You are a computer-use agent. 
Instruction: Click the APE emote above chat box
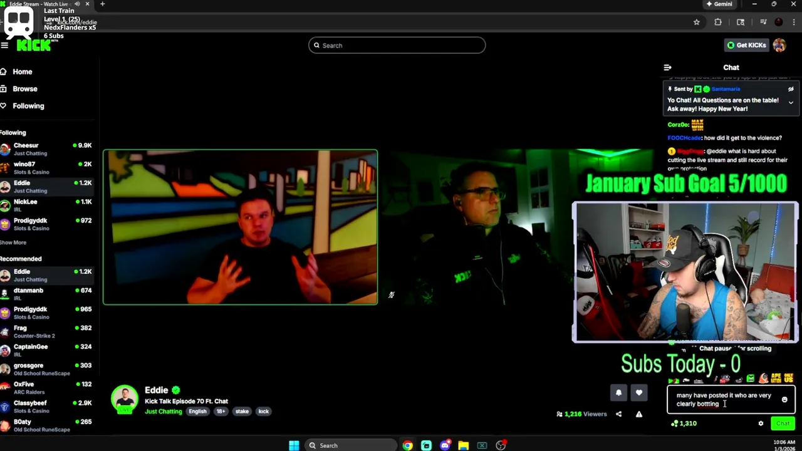(776, 378)
